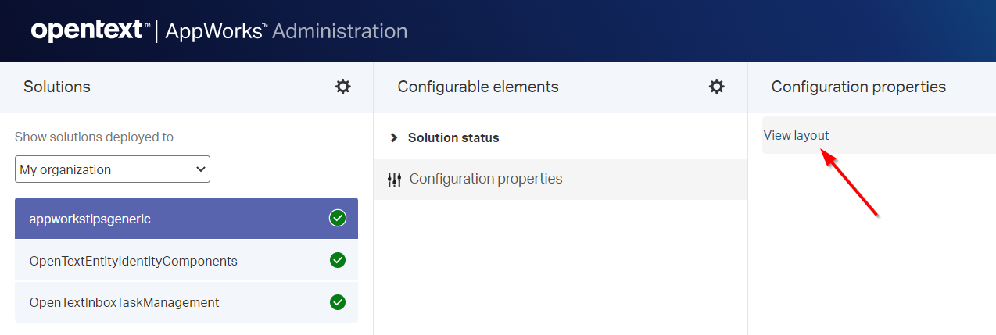Image resolution: width=996 pixels, height=335 pixels.
Task: Click the Configurable elements panel heading
Action: pos(478,87)
